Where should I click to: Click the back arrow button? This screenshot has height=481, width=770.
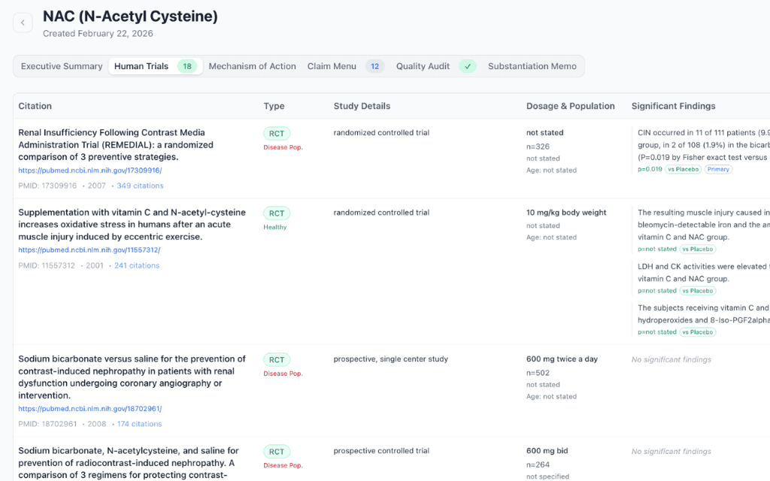click(x=23, y=23)
